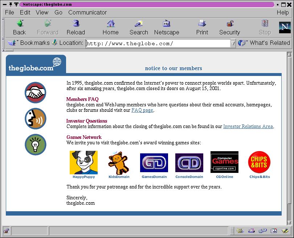Viewport: 294px width, 238px height.
Task: Open the File menu
Action: point(9,12)
